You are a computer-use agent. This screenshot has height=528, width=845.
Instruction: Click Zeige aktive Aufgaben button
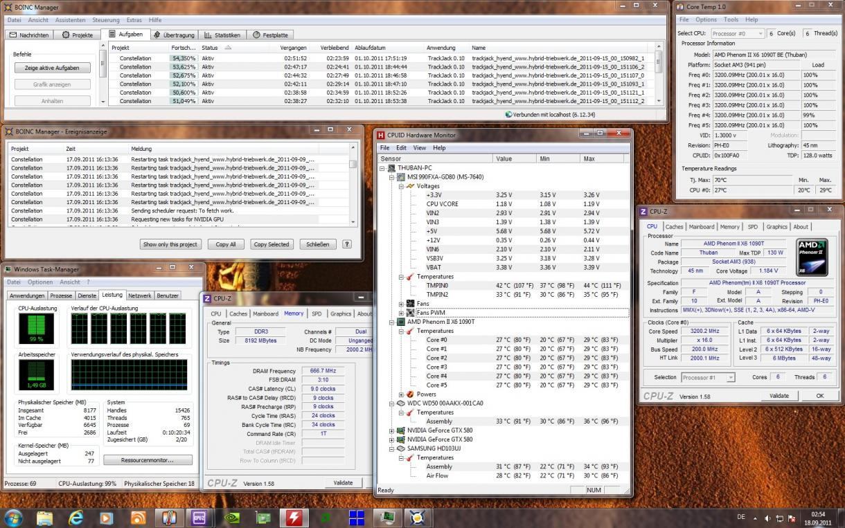(x=52, y=68)
